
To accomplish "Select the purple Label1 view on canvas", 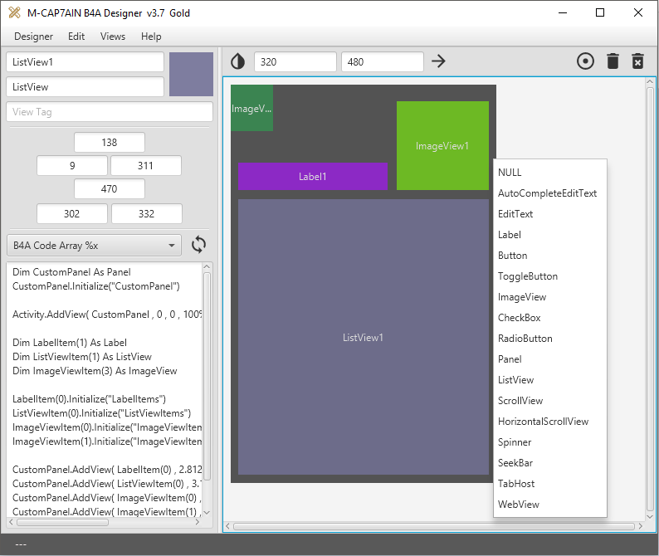I will 313,176.
